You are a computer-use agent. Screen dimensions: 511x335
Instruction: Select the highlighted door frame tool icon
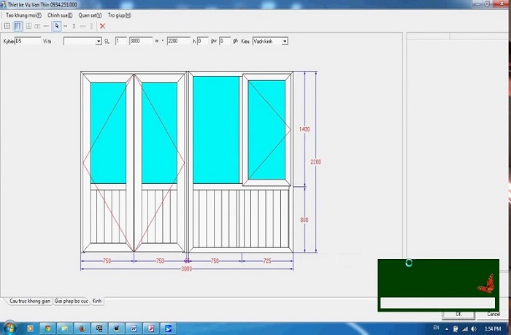(x=18, y=26)
